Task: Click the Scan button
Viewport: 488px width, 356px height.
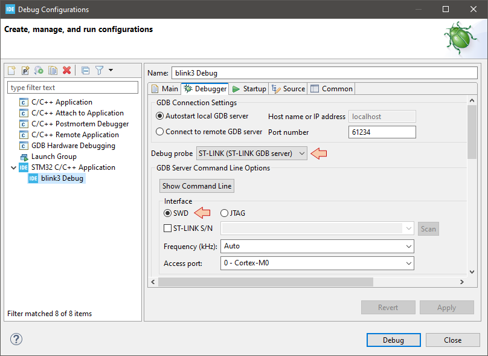Action: tap(428, 228)
